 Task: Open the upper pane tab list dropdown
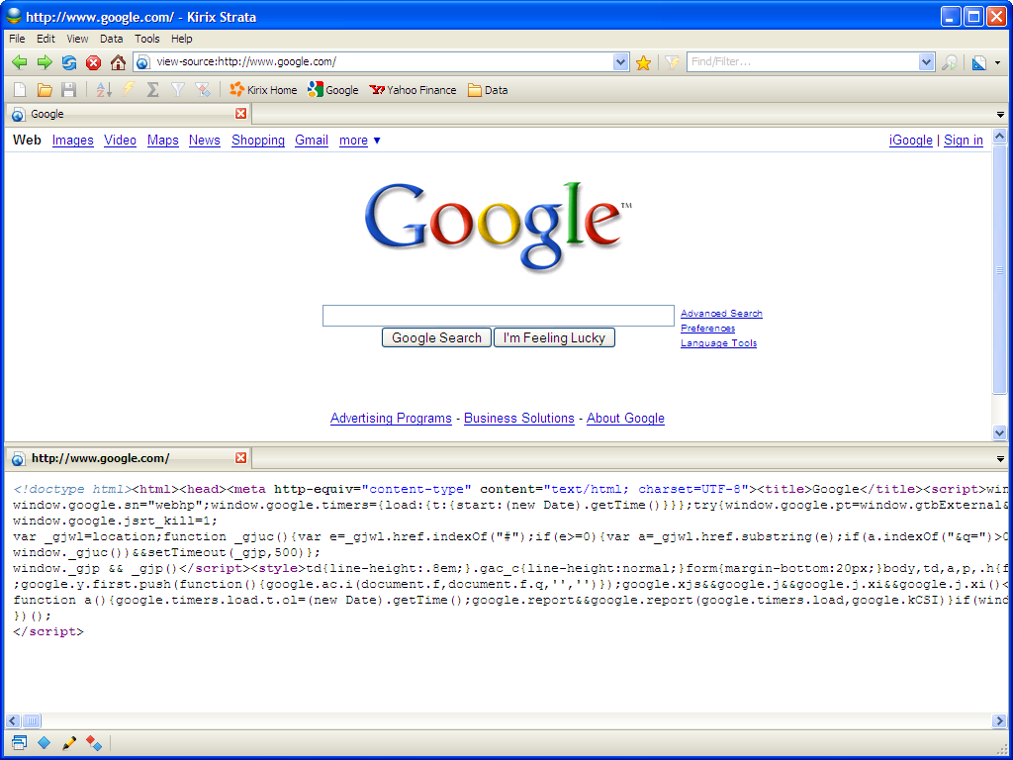[1000, 115]
